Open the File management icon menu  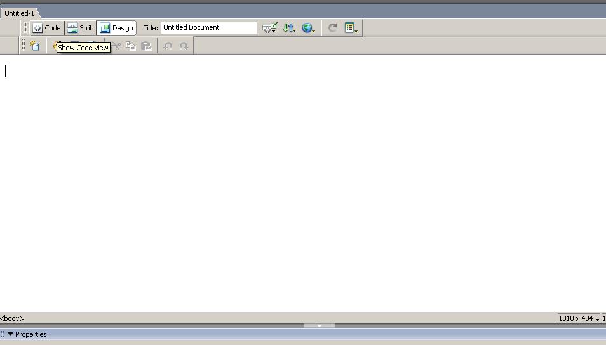click(289, 28)
